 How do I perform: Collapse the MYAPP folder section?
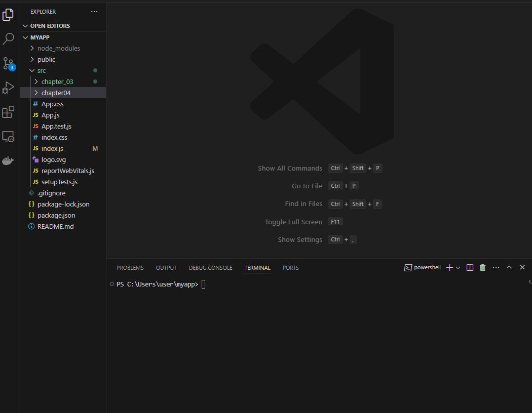[x=63, y=37]
